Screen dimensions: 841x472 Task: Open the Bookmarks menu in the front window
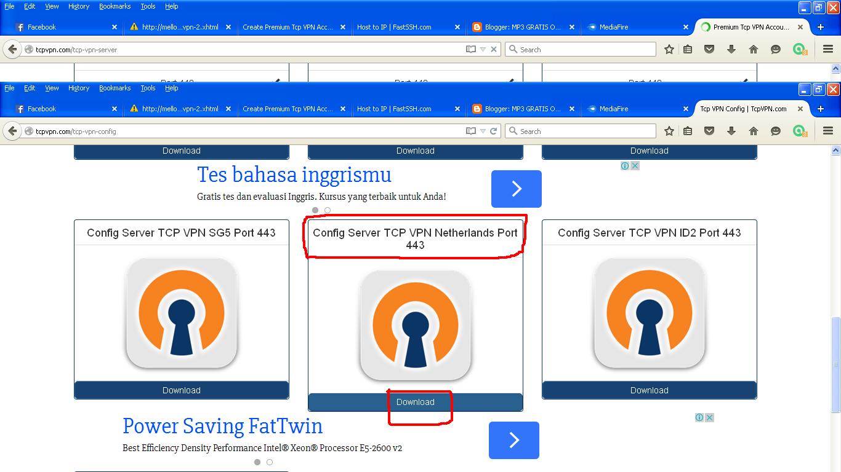pyautogui.click(x=115, y=88)
